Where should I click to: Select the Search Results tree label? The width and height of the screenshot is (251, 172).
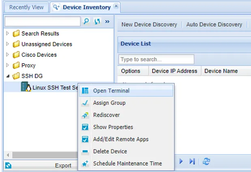point(40,34)
